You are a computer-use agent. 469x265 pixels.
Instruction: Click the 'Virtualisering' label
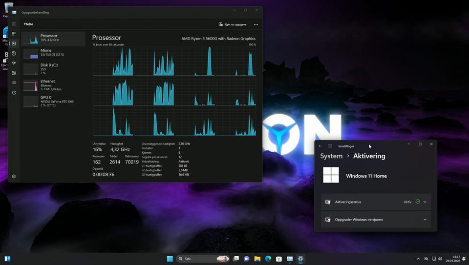[x=150, y=162]
